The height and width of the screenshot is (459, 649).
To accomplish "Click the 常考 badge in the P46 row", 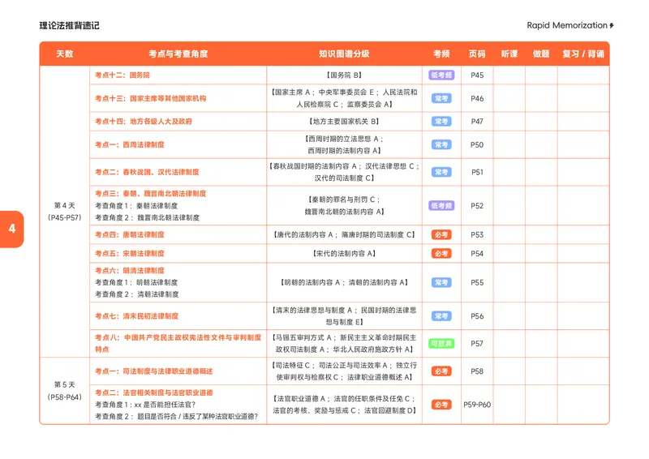I will click(x=441, y=98).
